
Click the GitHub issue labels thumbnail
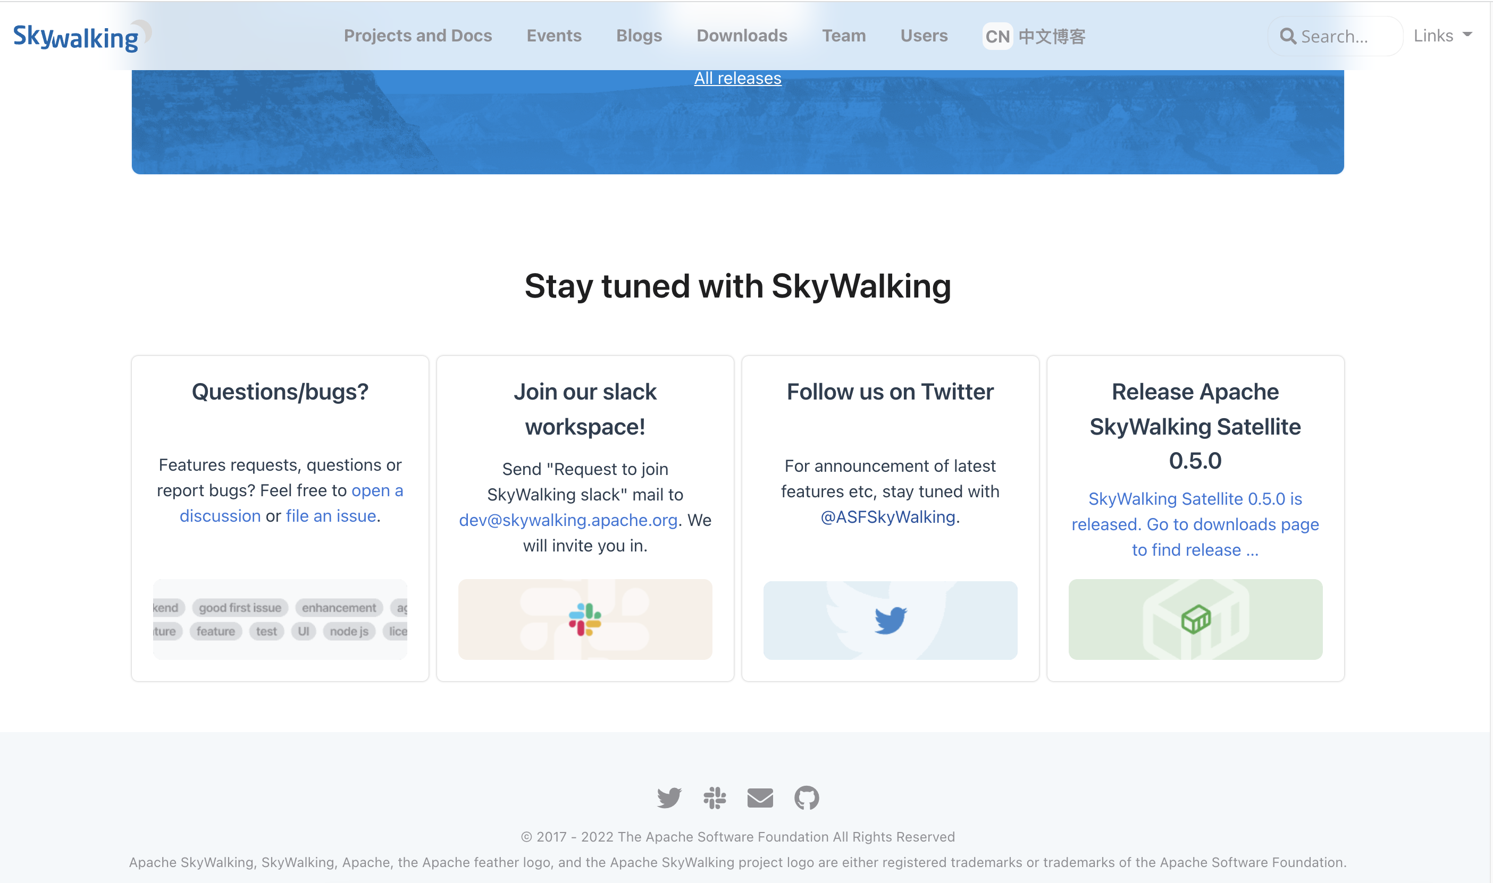pos(280,619)
